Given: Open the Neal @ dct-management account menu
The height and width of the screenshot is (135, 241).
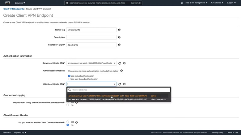Looking at the screenshot, I should [x=197, y=3].
